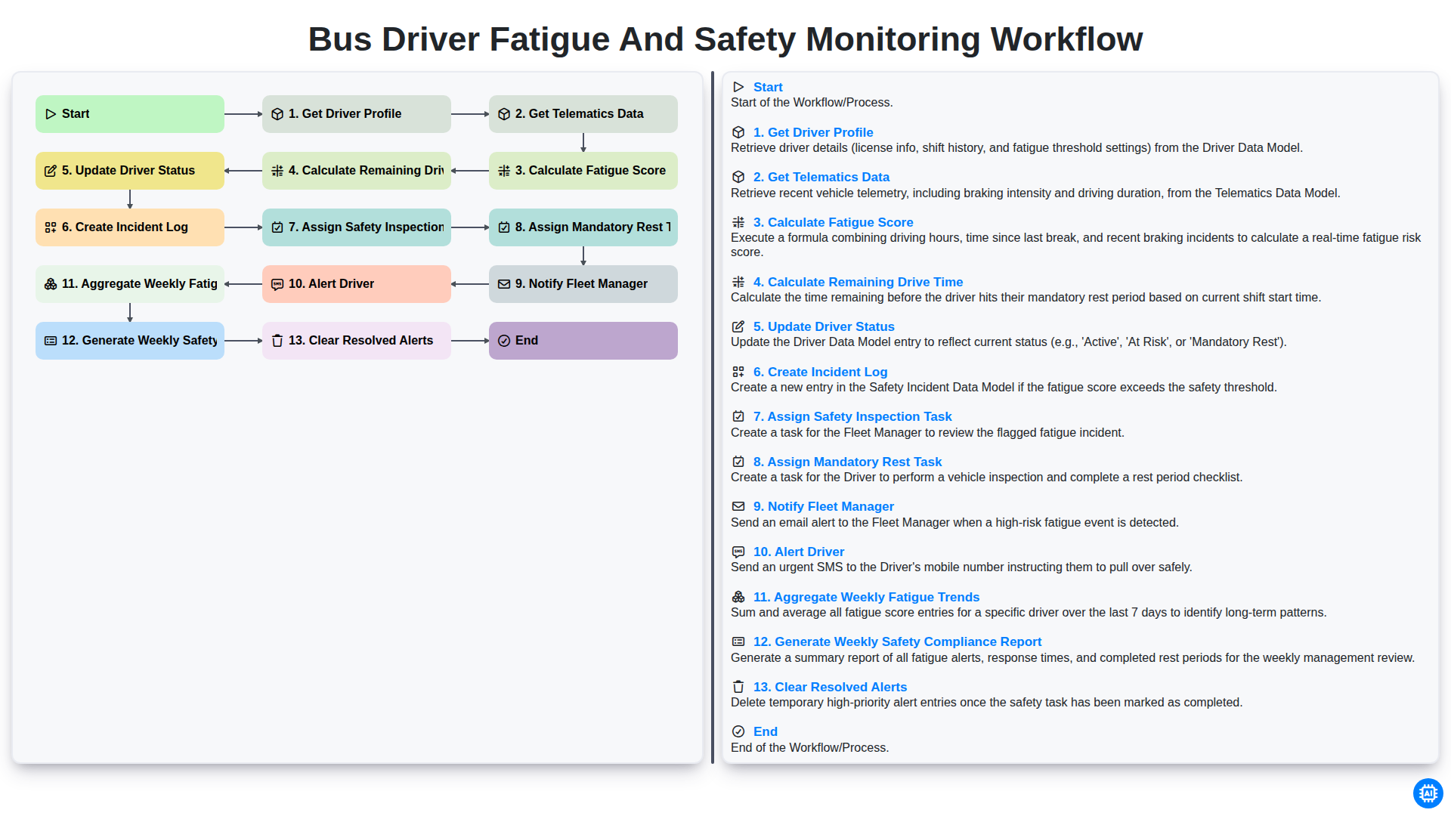The height and width of the screenshot is (816, 1451).
Task: Open the 11. Aggregate Weekly Fatigue Trends link
Action: [866, 597]
